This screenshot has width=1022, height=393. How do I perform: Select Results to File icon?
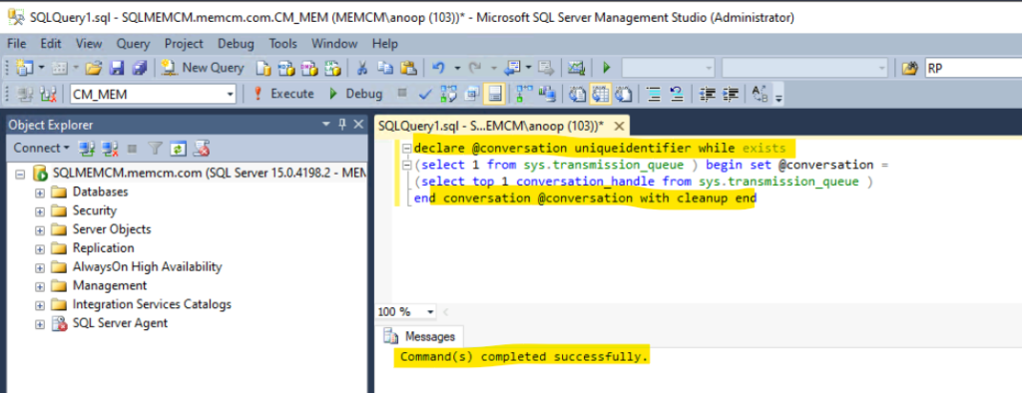[x=624, y=94]
